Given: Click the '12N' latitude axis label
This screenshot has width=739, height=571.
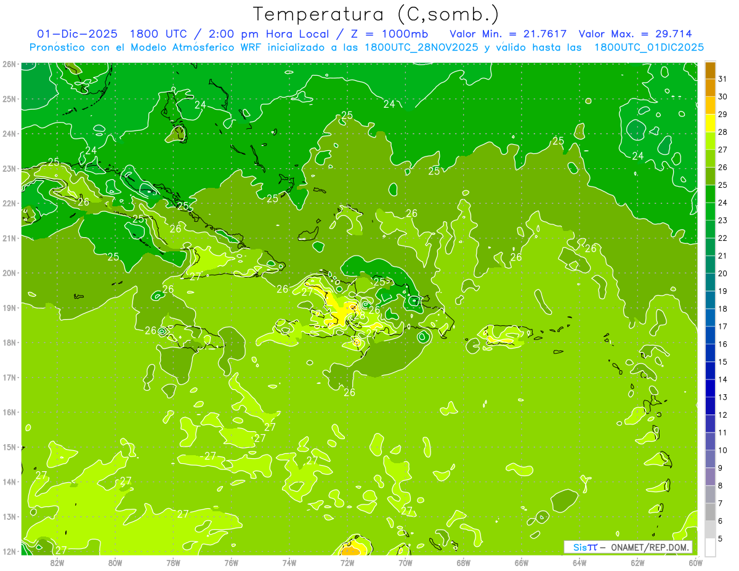Looking at the screenshot, I should click(x=9, y=551).
